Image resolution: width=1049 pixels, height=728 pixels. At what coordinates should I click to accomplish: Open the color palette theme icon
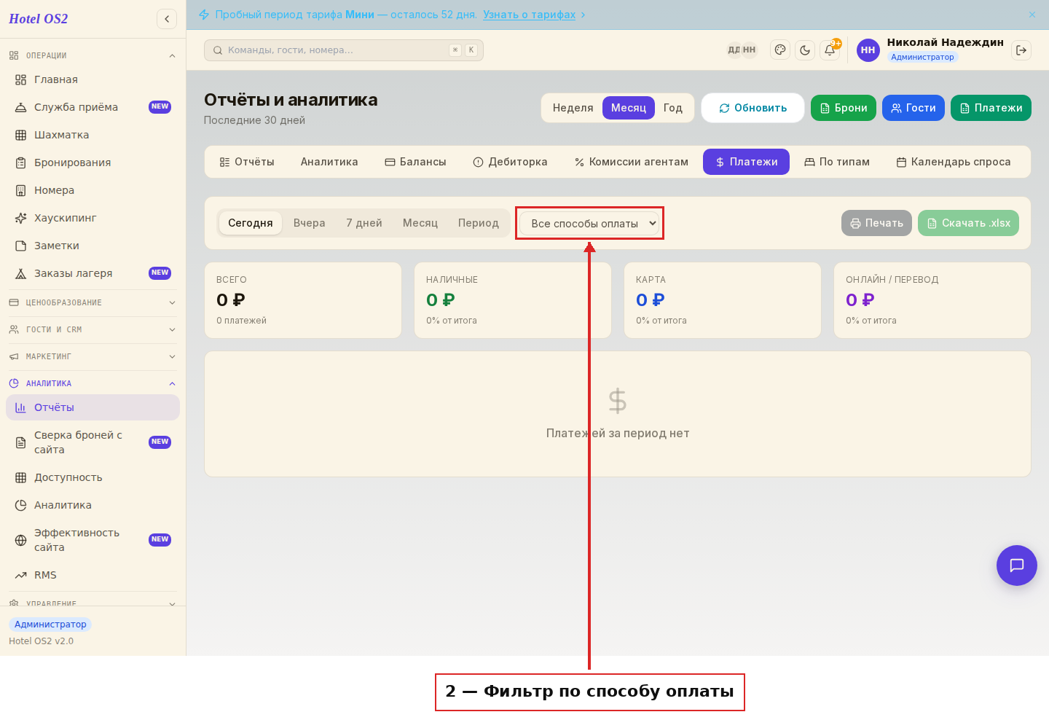(x=780, y=50)
